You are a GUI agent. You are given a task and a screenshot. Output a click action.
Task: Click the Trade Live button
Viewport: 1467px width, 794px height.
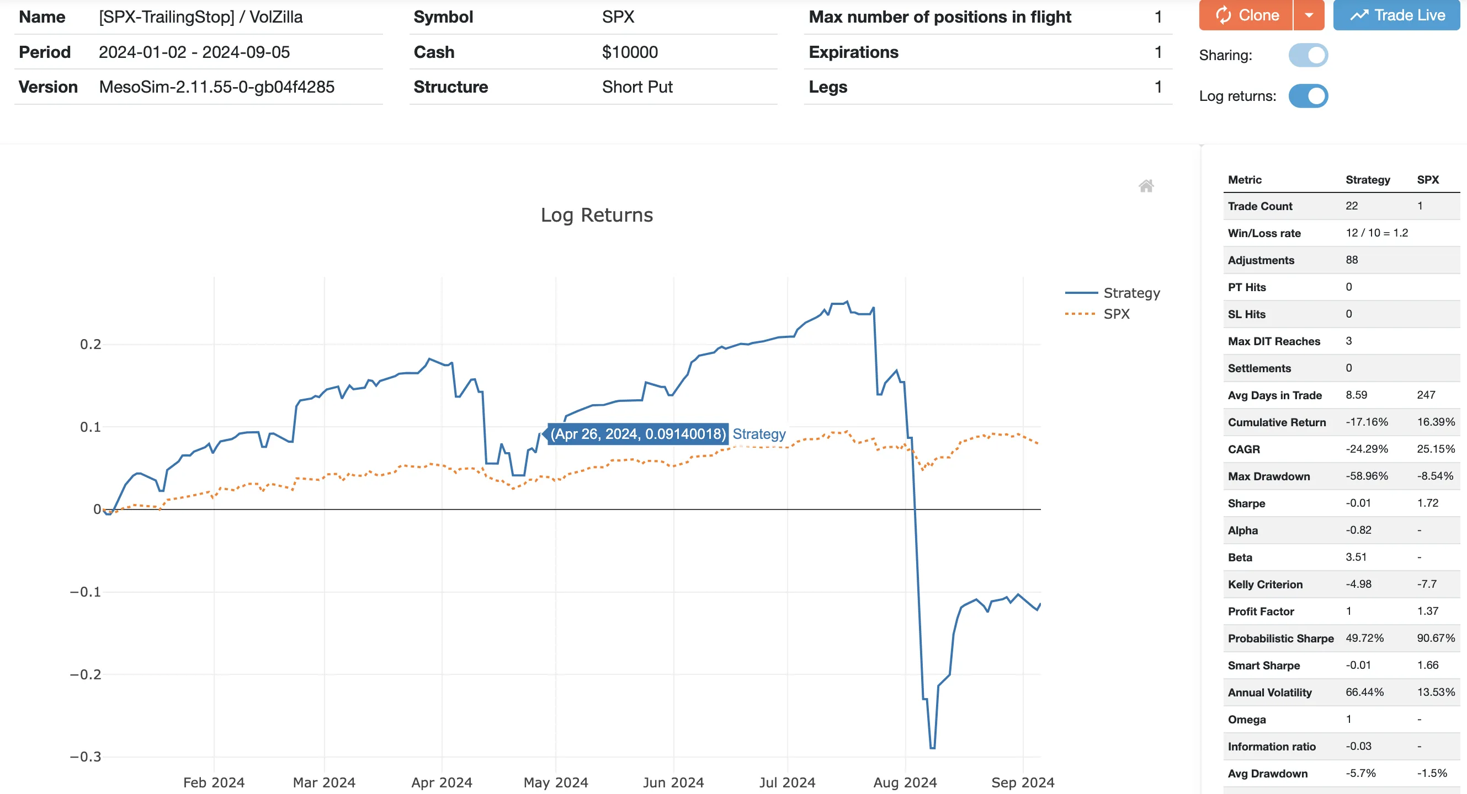click(x=1396, y=15)
